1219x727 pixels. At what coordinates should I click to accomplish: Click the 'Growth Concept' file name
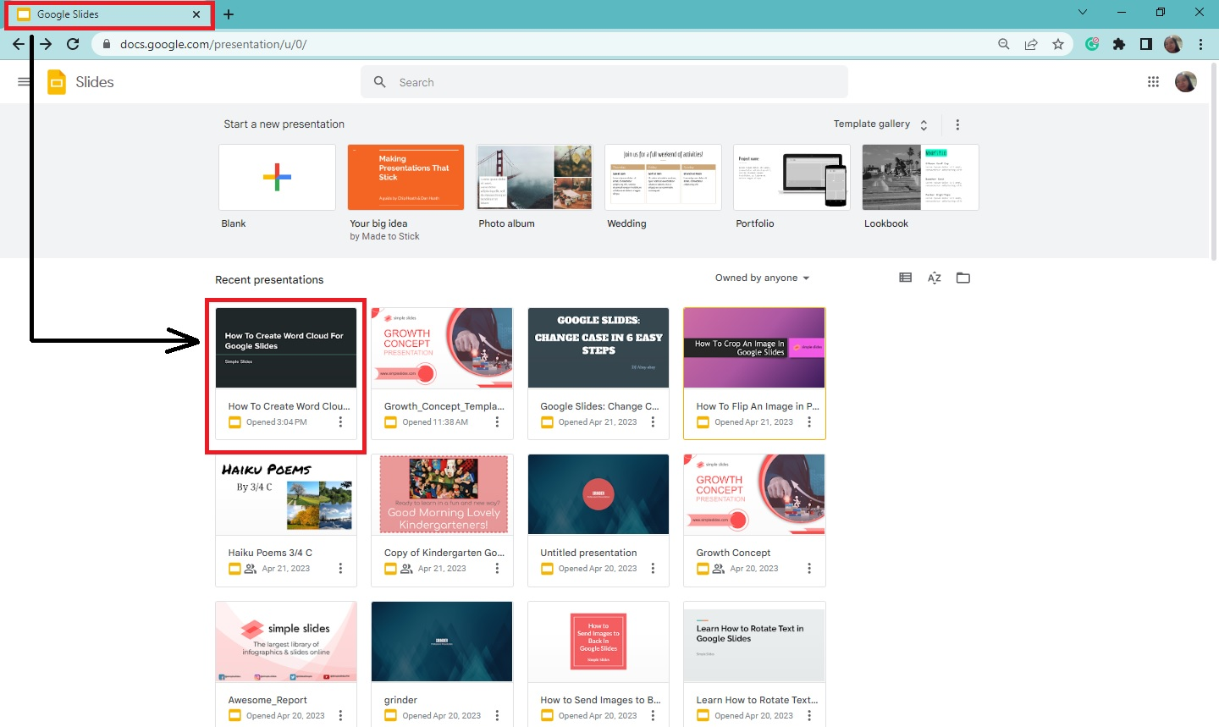[x=733, y=553]
